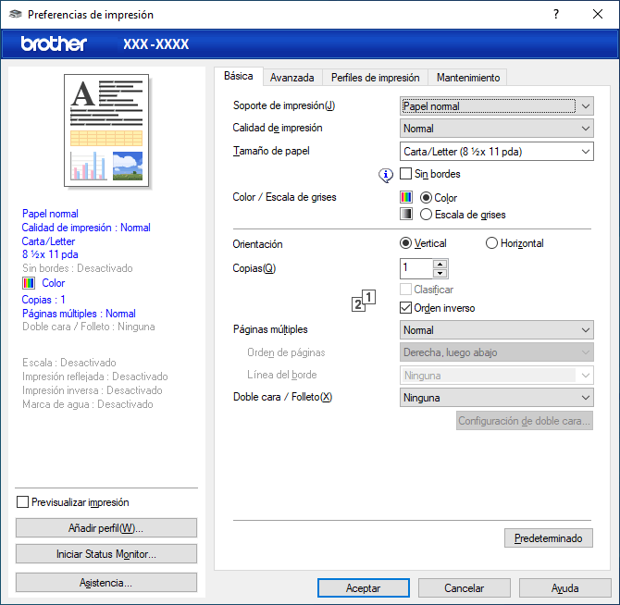This screenshot has height=605, width=620.
Task: Click the color palette icon beside Color
Action: pos(405,197)
